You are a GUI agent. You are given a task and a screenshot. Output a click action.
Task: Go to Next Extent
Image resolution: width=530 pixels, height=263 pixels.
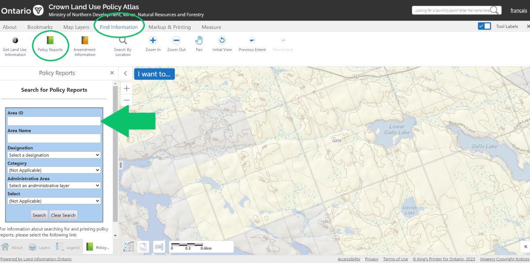coord(283,44)
